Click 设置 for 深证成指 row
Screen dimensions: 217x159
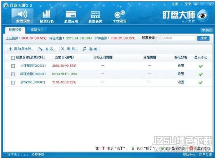(181, 74)
